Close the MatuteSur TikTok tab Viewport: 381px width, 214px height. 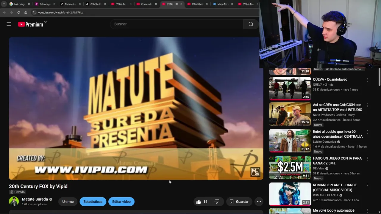[x=80, y=4]
